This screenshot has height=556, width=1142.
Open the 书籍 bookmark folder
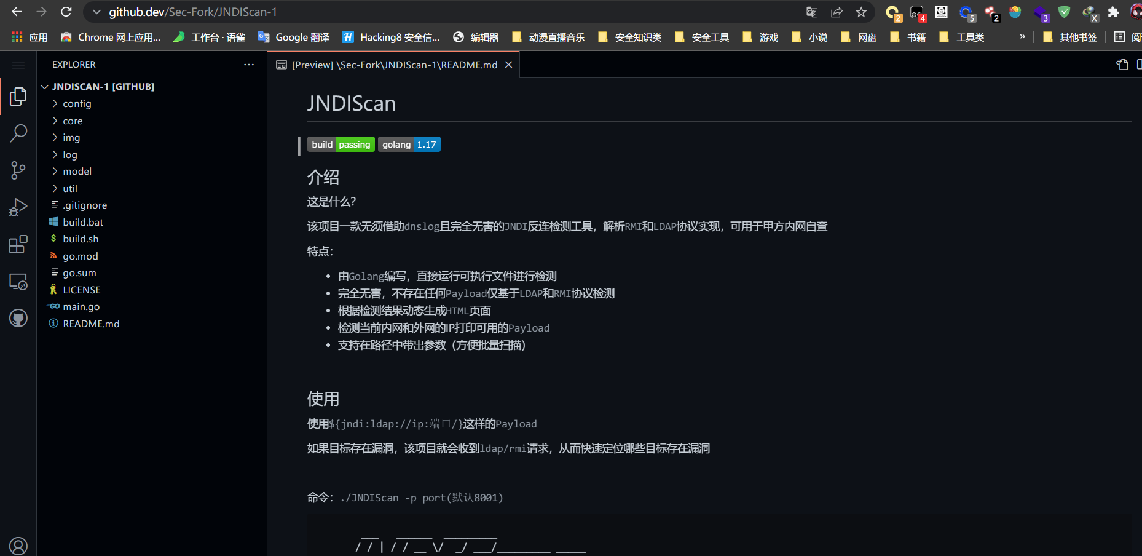point(908,38)
